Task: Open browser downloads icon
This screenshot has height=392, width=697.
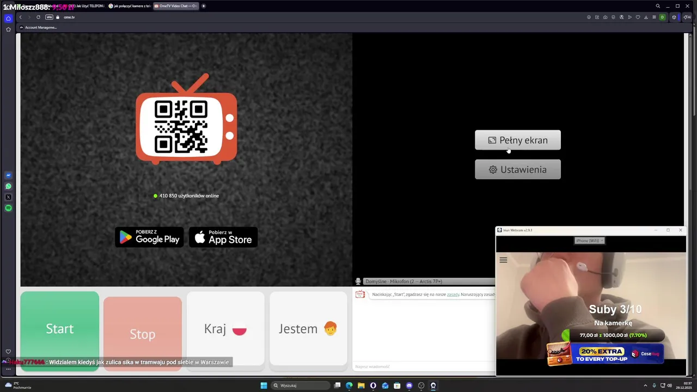Action: [646, 17]
